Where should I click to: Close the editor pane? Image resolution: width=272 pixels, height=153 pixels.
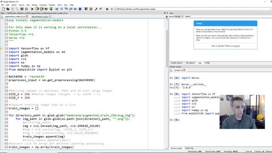click(x=167, y=13)
